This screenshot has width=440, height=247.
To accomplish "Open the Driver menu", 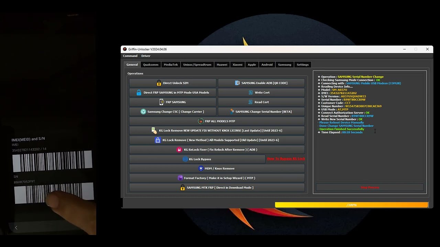I will pos(146,56).
